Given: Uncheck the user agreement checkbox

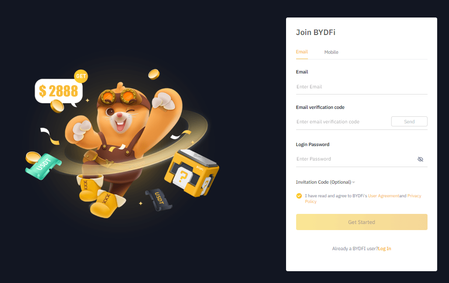Looking at the screenshot, I should pos(299,196).
